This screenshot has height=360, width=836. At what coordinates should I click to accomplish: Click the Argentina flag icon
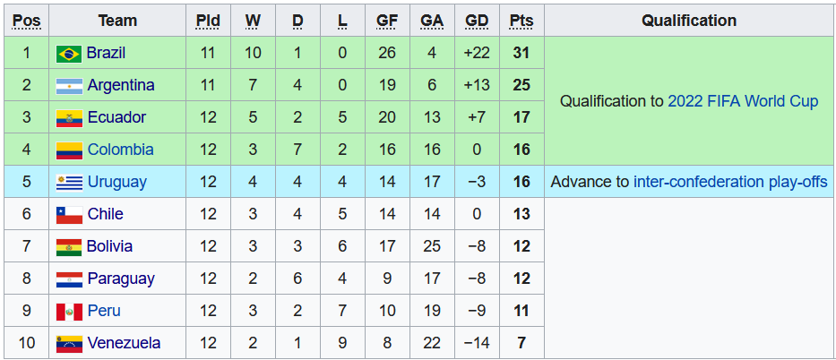tap(69, 86)
